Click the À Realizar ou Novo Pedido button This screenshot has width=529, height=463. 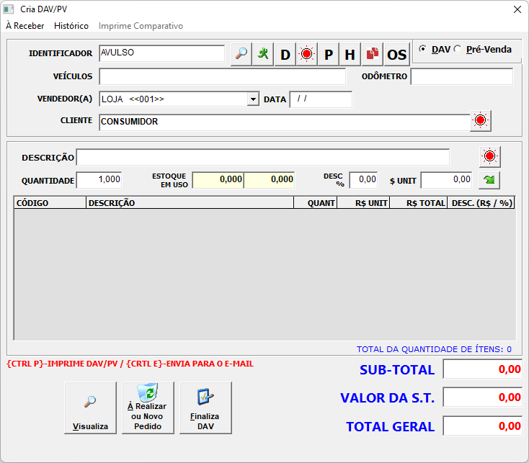click(148, 408)
